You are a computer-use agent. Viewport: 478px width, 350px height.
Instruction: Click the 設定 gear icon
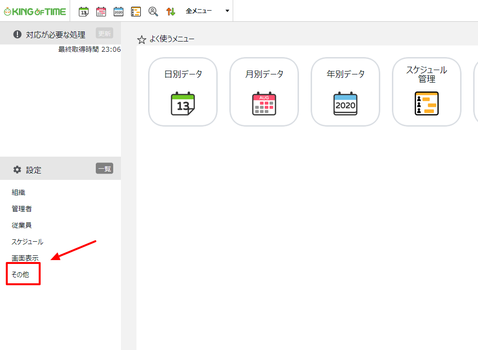pyautogui.click(x=17, y=170)
